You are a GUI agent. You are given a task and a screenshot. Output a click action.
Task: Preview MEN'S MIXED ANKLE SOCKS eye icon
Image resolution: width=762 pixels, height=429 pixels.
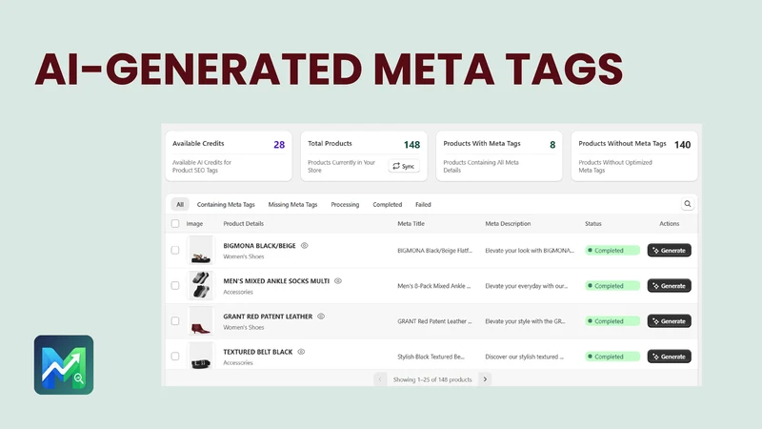[x=338, y=280]
